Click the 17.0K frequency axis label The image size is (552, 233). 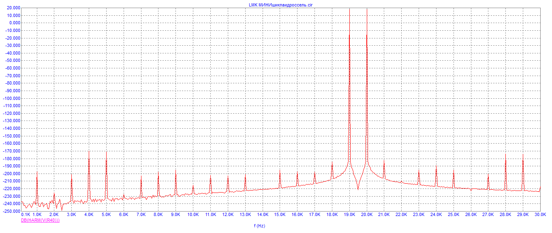tap(315, 214)
